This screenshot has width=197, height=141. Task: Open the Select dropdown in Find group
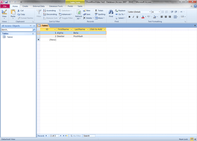point(120,18)
